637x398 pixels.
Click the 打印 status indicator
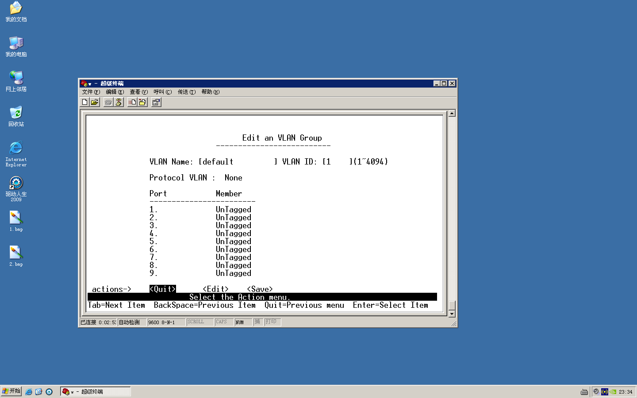pos(272,322)
